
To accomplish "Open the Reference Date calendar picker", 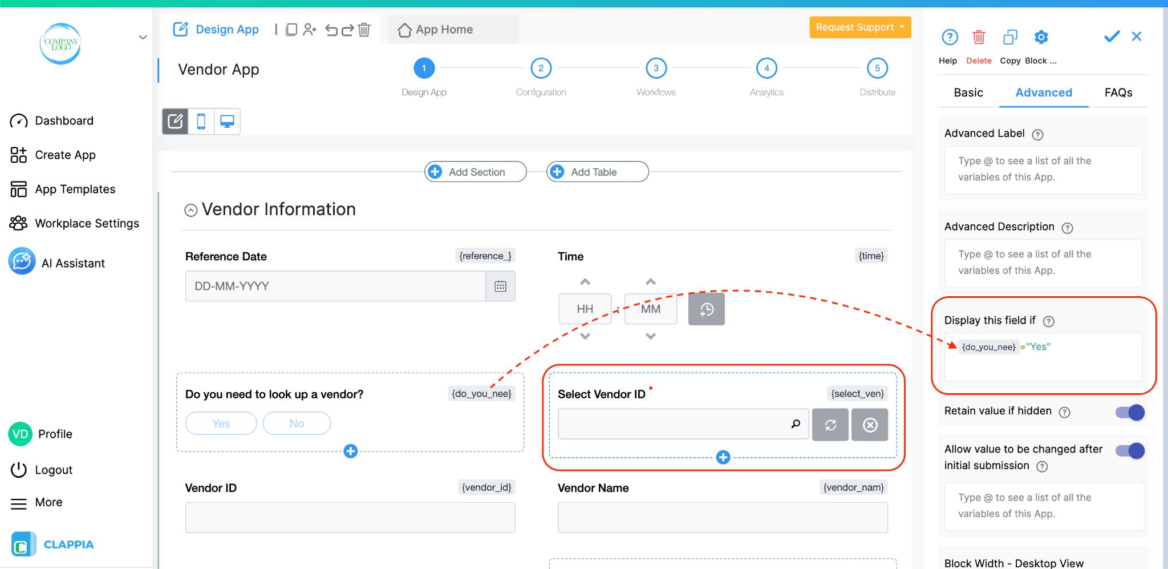I will click(500, 286).
